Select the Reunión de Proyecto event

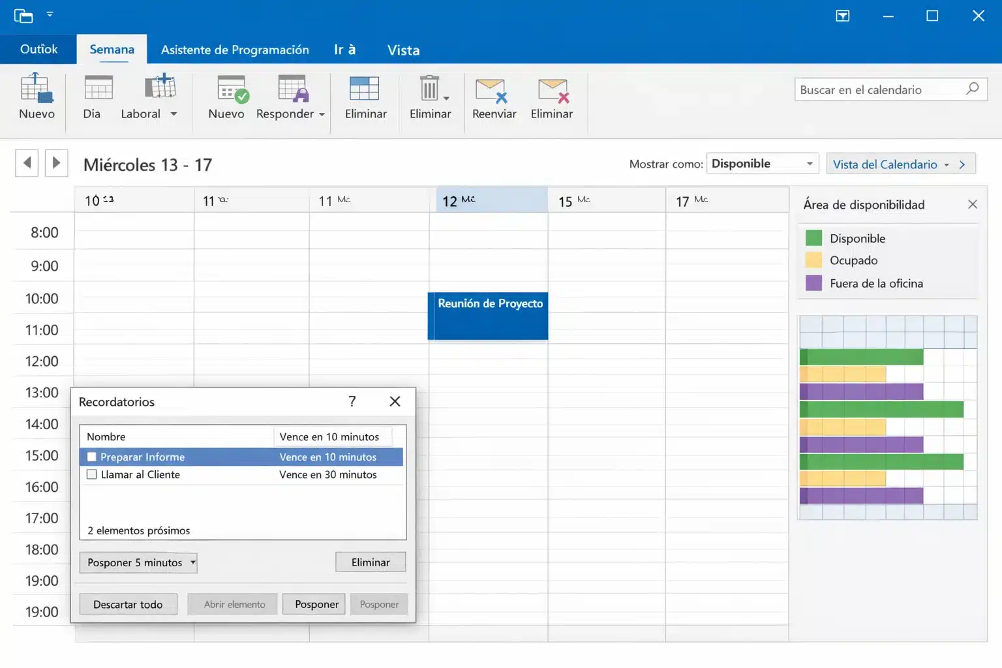click(x=488, y=316)
